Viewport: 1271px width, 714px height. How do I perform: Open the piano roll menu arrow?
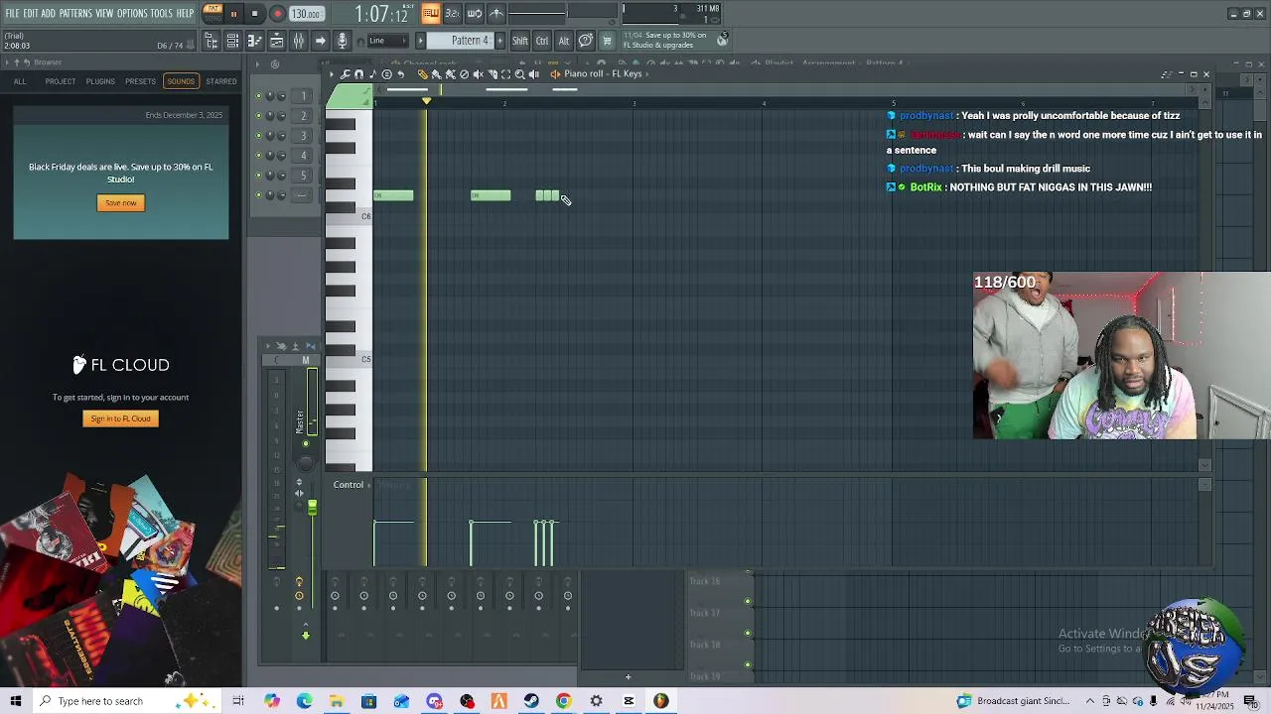click(332, 74)
